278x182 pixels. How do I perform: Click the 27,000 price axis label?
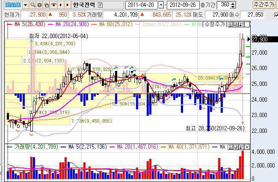coord(259,53)
